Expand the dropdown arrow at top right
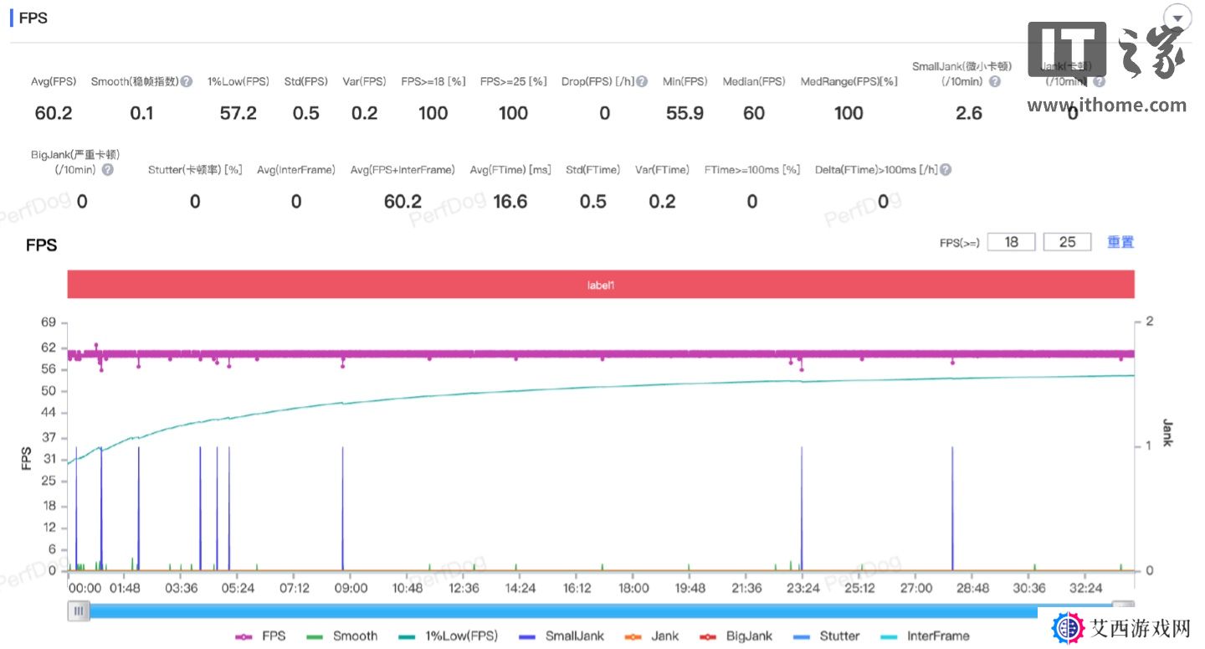Viewport: 1205px width, 649px height. point(1177,18)
